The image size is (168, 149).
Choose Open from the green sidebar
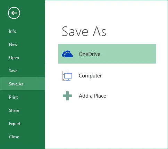(x=14, y=58)
